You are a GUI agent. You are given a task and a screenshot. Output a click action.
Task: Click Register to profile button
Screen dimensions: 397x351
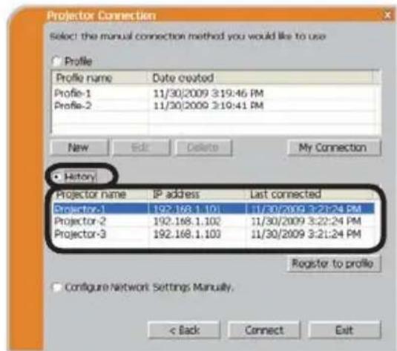[333, 263]
